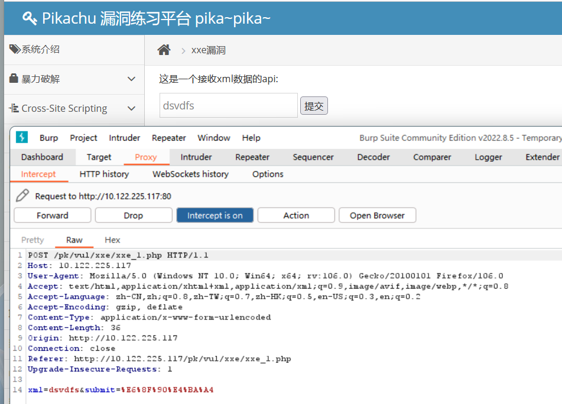This screenshot has height=404, width=562.
Task: Open the Intruder menu in menu bar
Action: (x=124, y=138)
